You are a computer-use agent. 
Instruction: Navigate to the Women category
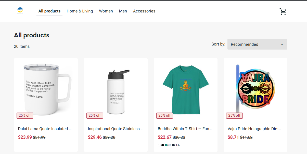(106, 11)
